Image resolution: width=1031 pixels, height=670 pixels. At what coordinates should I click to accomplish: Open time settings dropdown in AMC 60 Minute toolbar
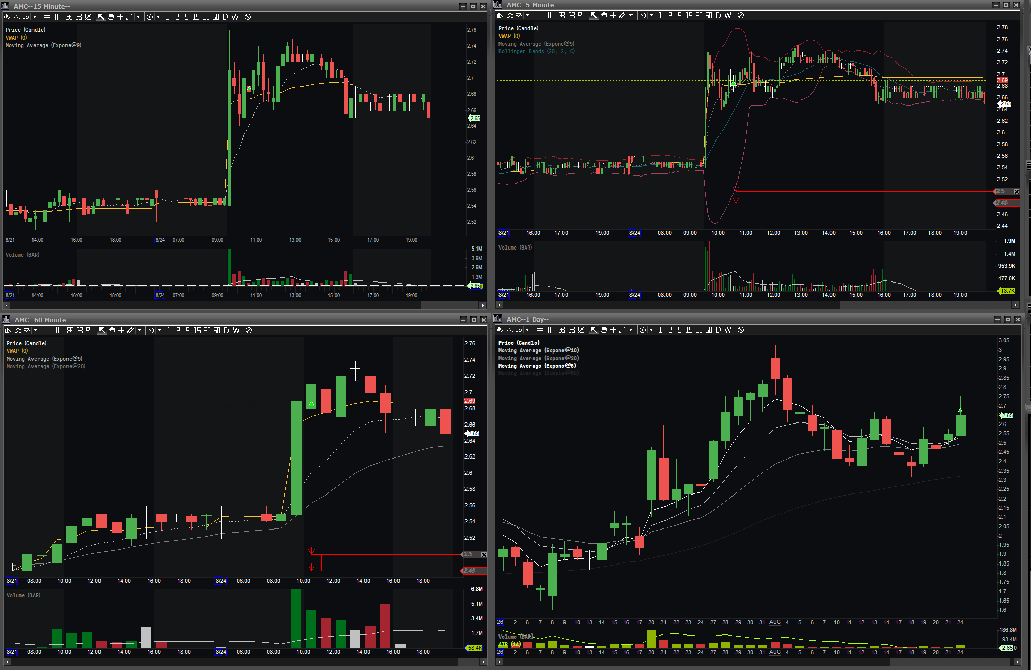[159, 330]
